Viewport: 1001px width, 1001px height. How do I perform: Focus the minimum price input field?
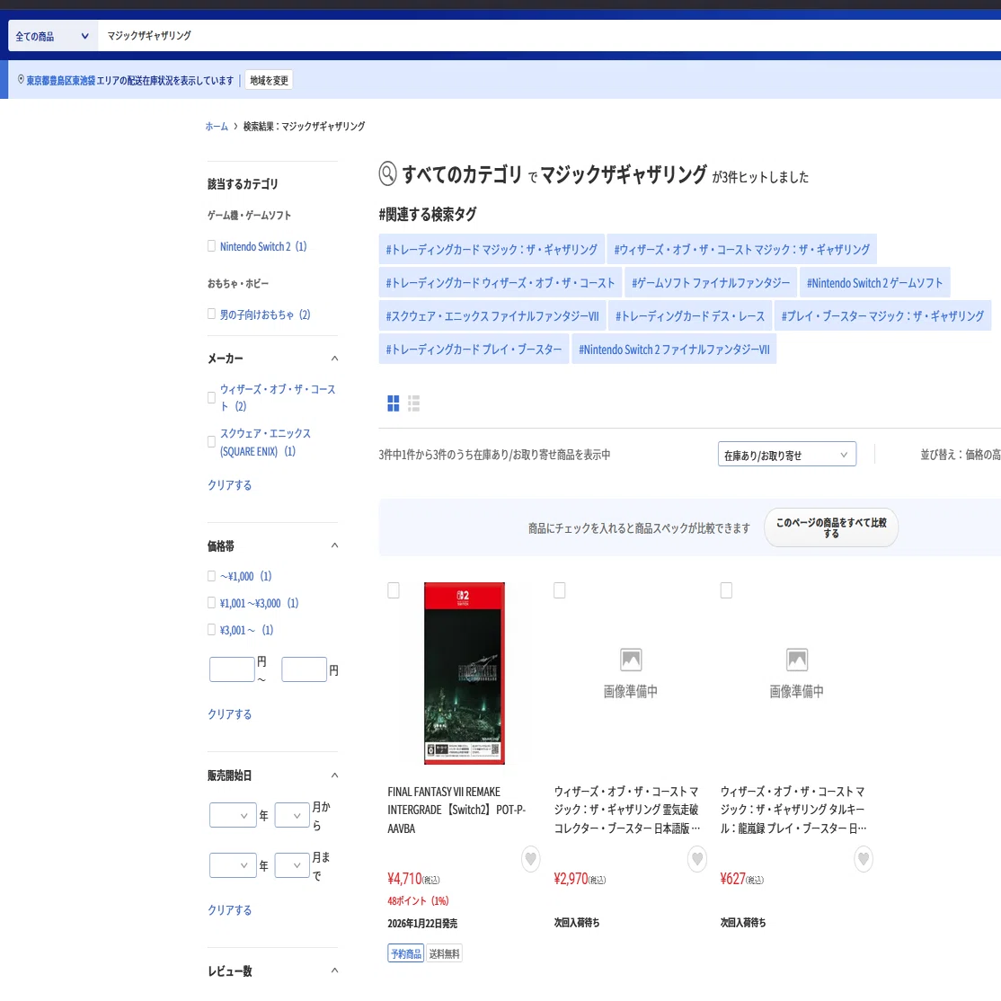click(x=232, y=669)
